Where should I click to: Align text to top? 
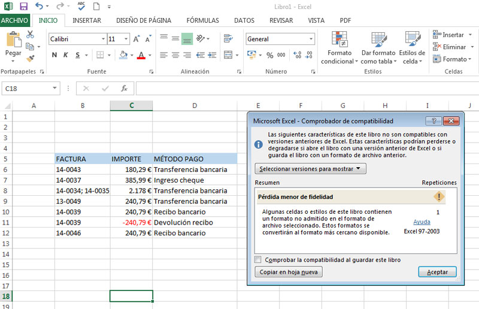pos(163,38)
